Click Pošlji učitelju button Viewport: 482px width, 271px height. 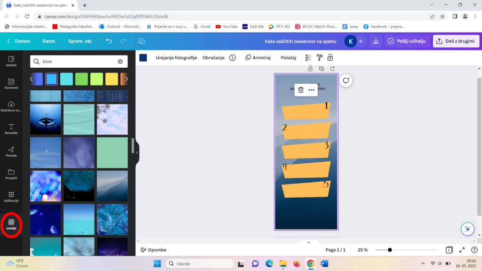pos(407,41)
